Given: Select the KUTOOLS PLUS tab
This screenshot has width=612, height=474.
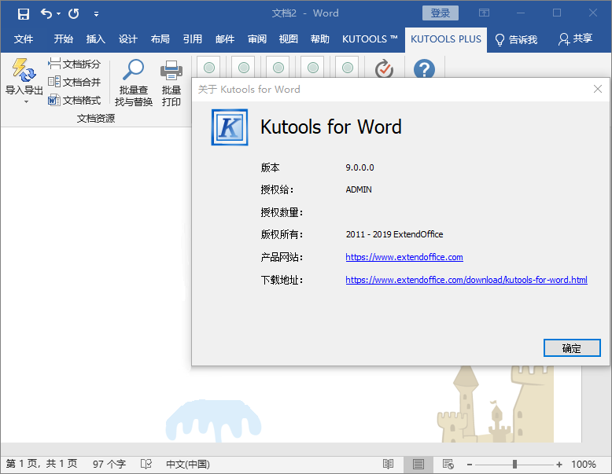Looking at the screenshot, I should 446,39.
